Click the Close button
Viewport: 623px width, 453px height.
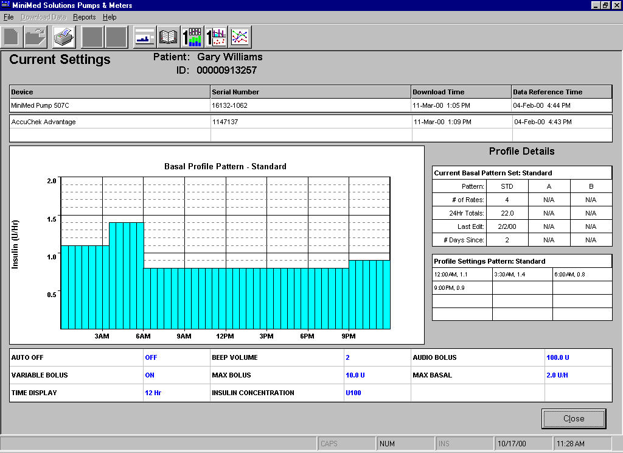click(574, 418)
